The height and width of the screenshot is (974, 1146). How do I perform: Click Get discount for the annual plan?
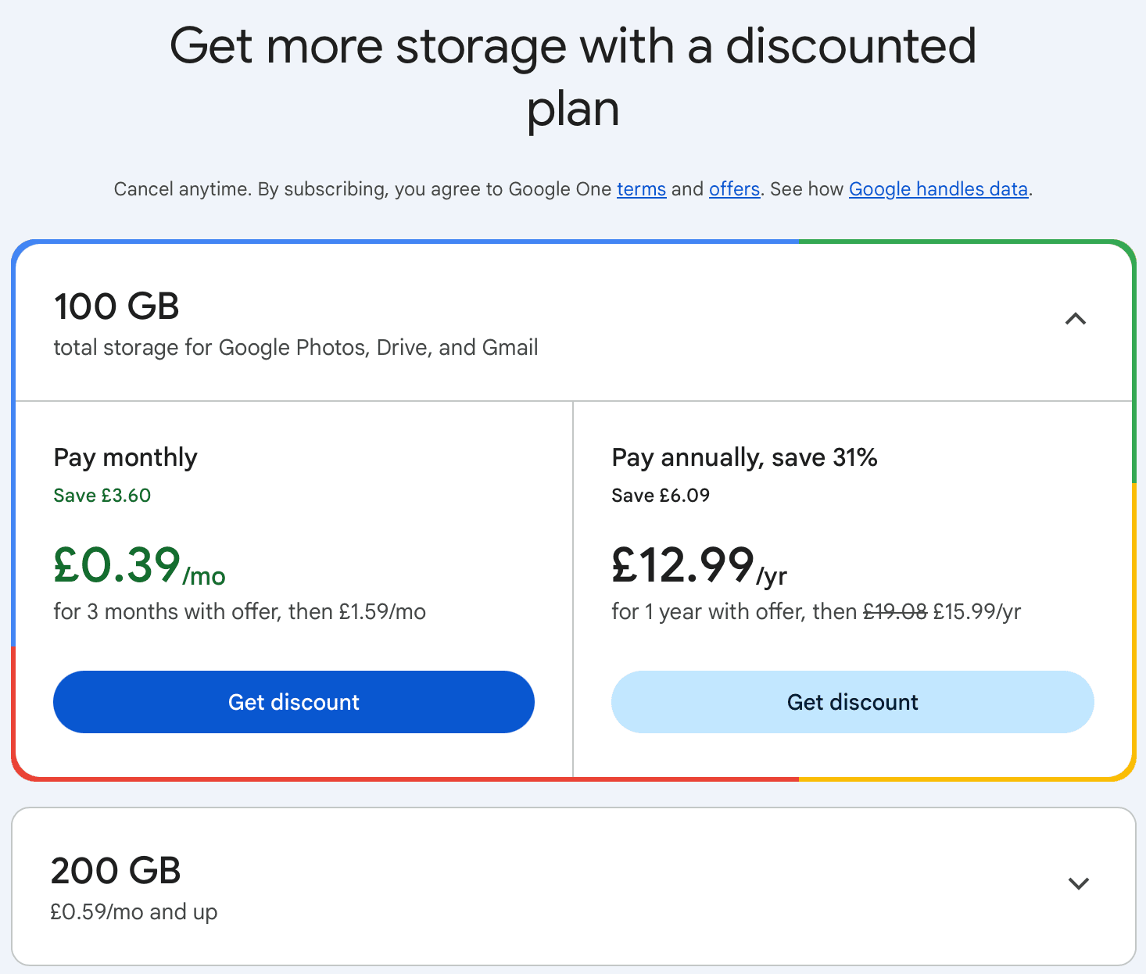coord(852,702)
